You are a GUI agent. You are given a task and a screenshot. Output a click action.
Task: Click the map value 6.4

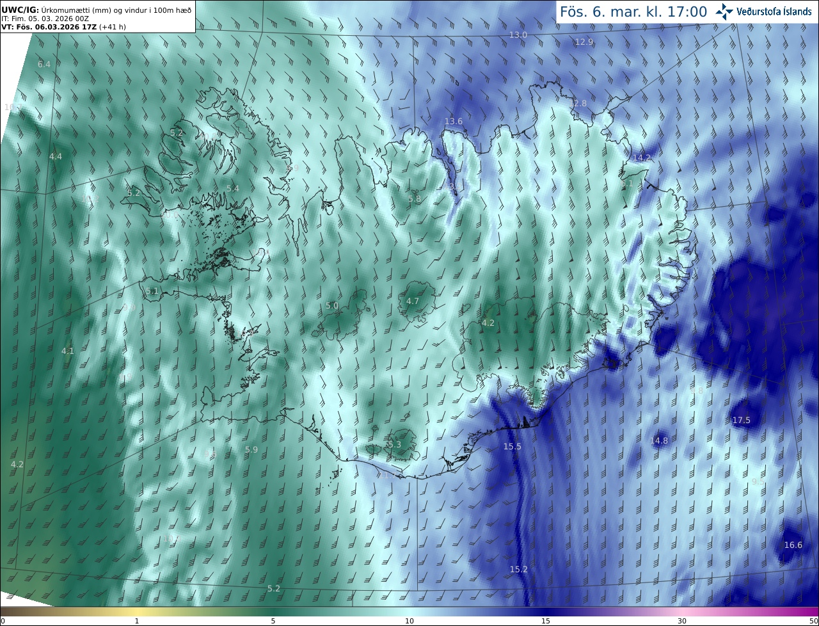44,64
